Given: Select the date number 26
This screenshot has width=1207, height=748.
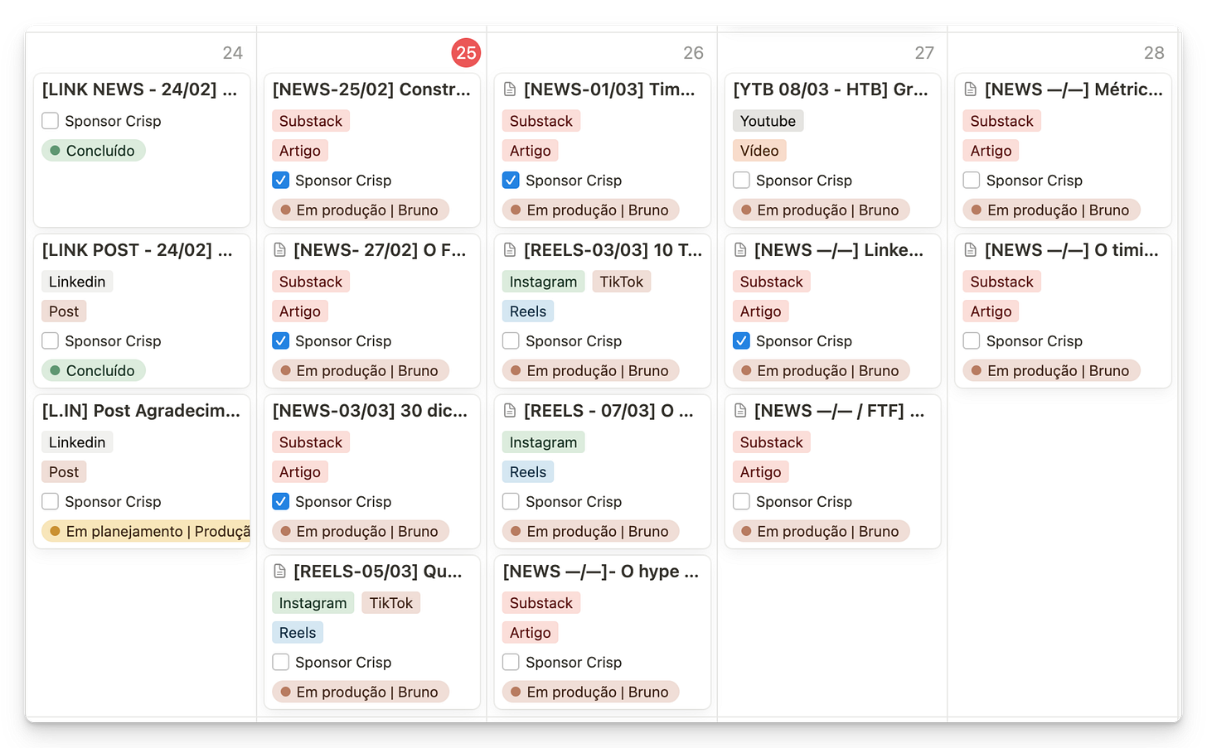Looking at the screenshot, I should [693, 53].
